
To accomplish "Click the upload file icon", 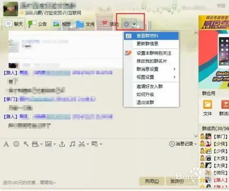I will 62,144.
